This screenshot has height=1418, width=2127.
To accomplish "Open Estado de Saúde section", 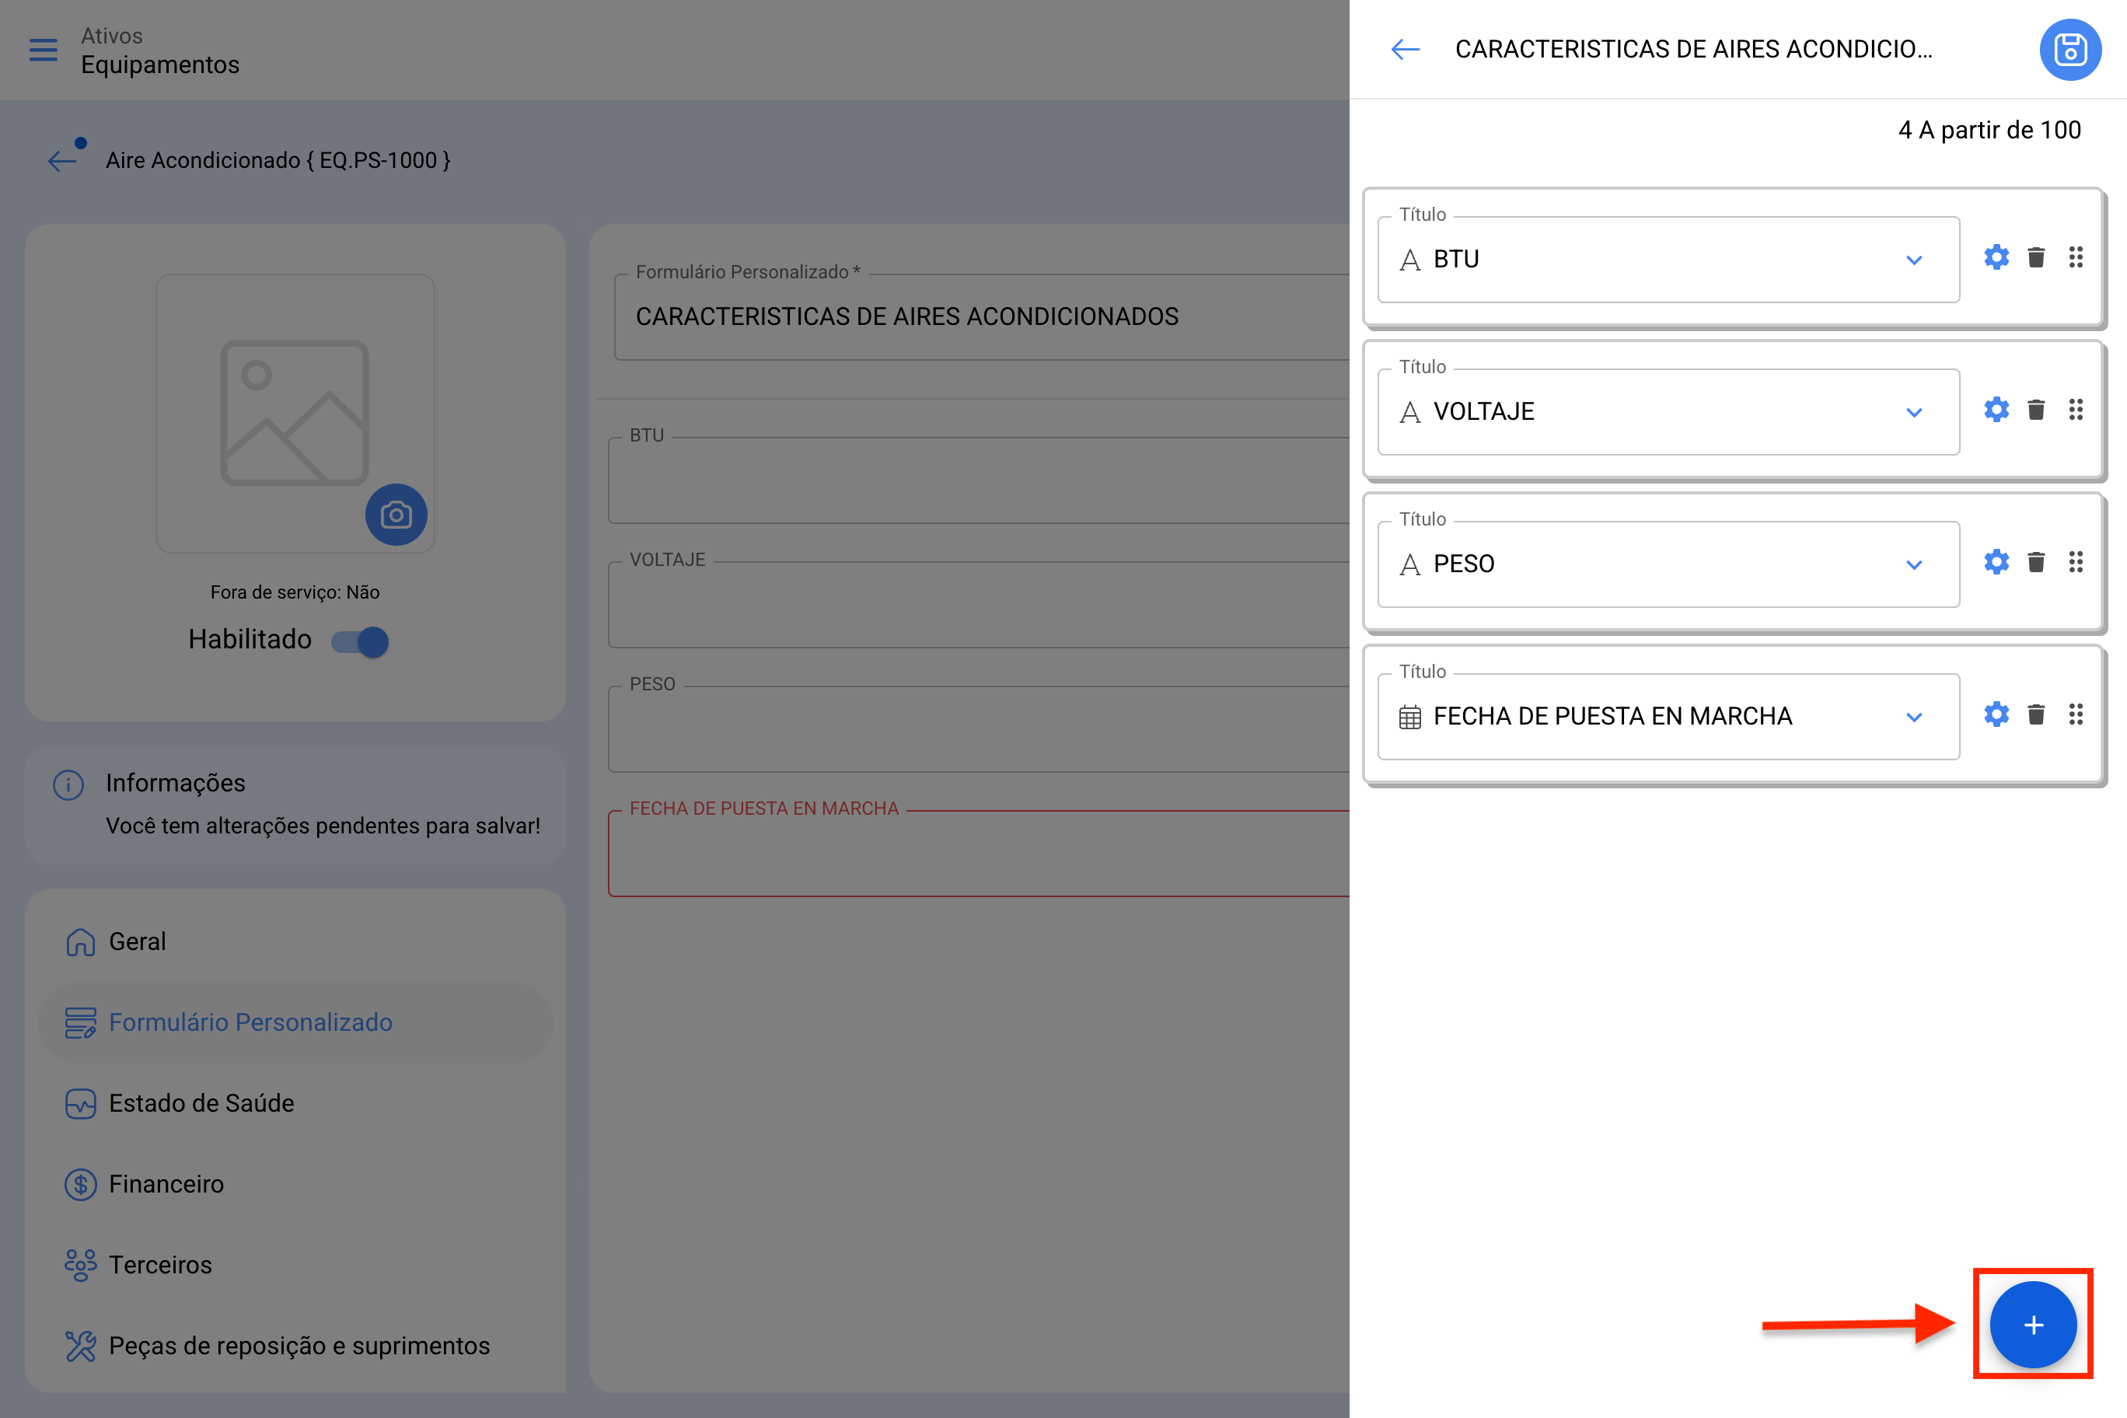I will tap(295, 1103).
